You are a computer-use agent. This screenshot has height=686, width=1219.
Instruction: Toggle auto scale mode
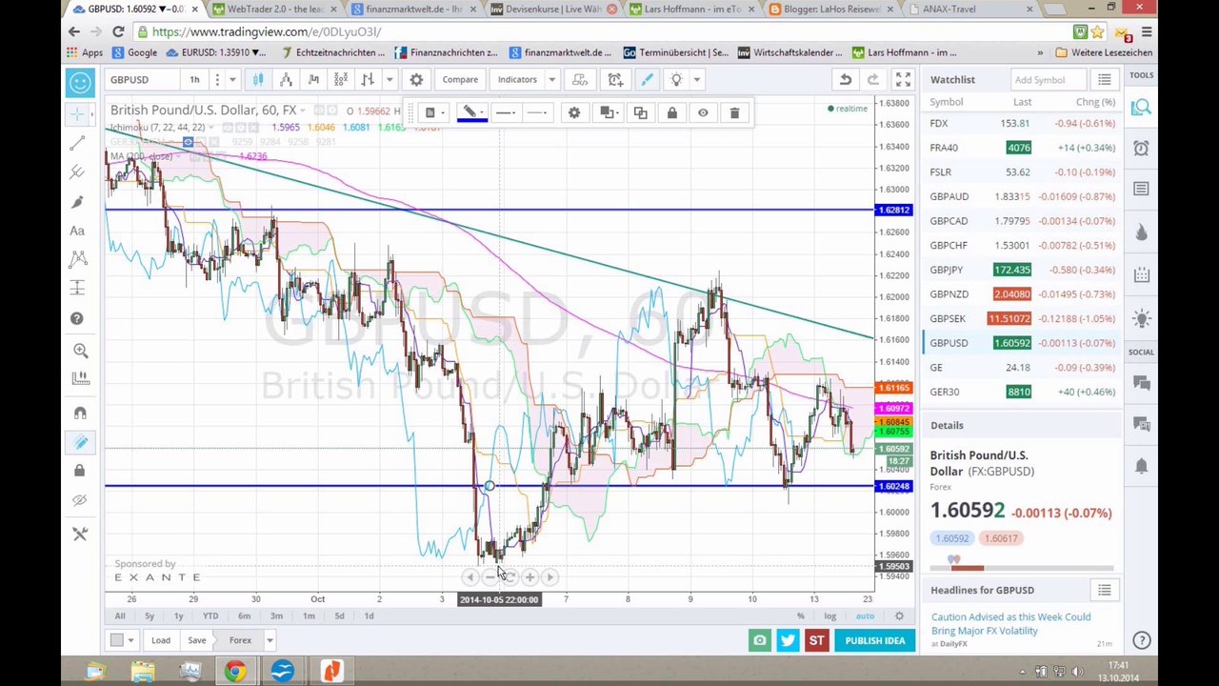click(865, 616)
